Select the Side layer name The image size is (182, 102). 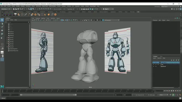pos(162,65)
